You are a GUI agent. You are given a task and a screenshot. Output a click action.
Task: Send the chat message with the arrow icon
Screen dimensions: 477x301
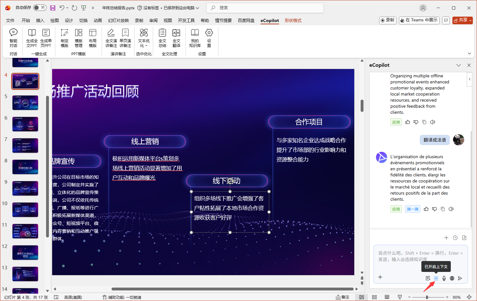click(460, 278)
